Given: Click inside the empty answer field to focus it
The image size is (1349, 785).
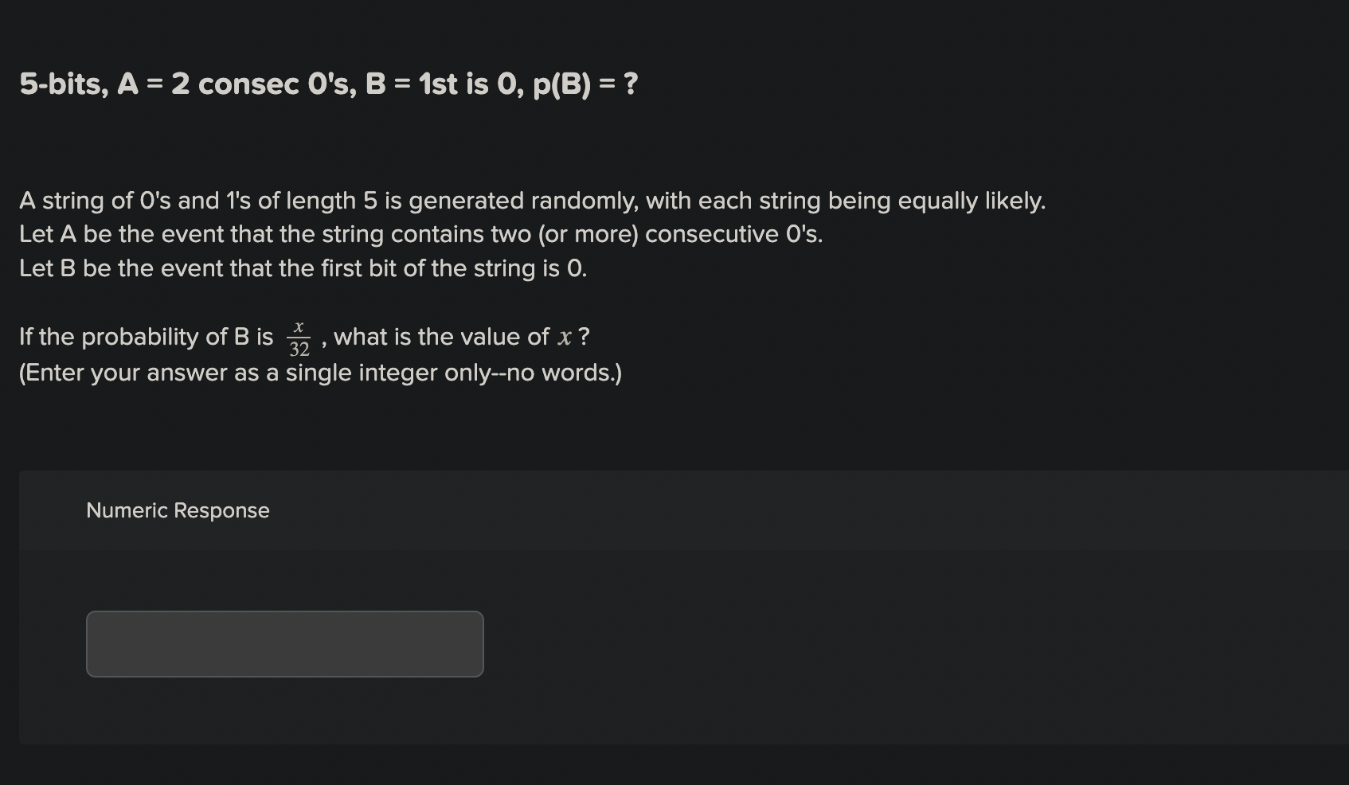Looking at the screenshot, I should coord(284,643).
